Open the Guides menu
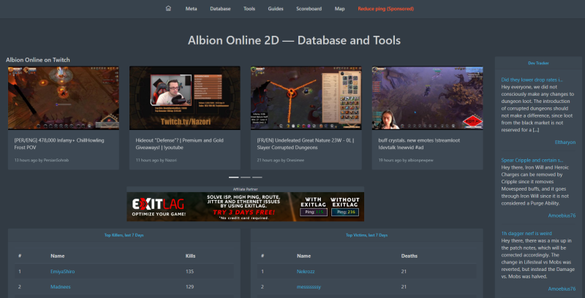Image resolution: width=585 pixels, height=298 pixels. (276, 9)
